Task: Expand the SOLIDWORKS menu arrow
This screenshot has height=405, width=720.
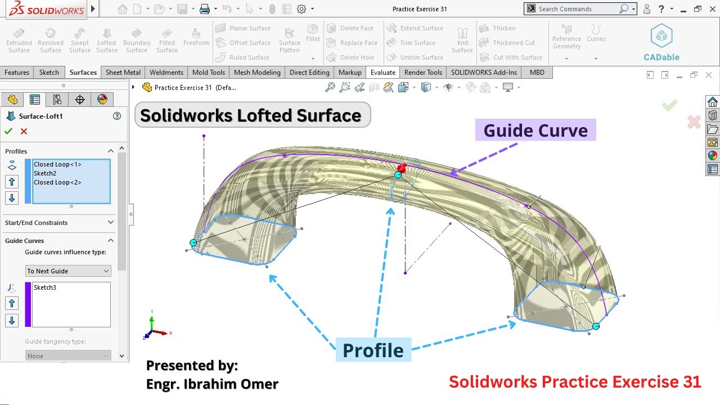Action: click(93, 9)
